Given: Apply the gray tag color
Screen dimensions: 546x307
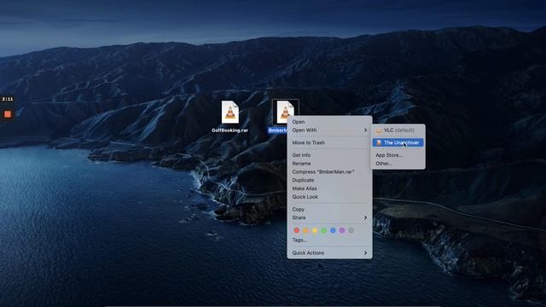Looking at the screenshot, I should pos(351,230).
